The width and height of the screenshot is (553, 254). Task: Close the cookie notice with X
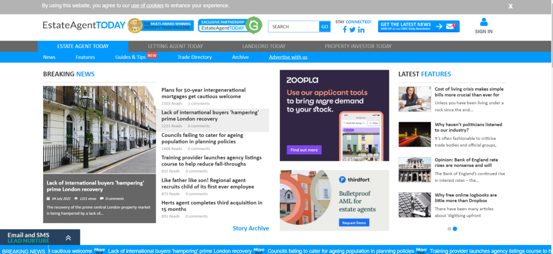[510, 6]
